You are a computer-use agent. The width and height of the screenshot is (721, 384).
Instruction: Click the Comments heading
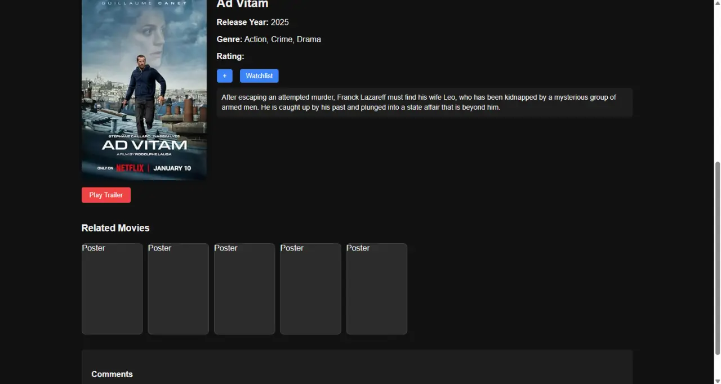(112, 374)
